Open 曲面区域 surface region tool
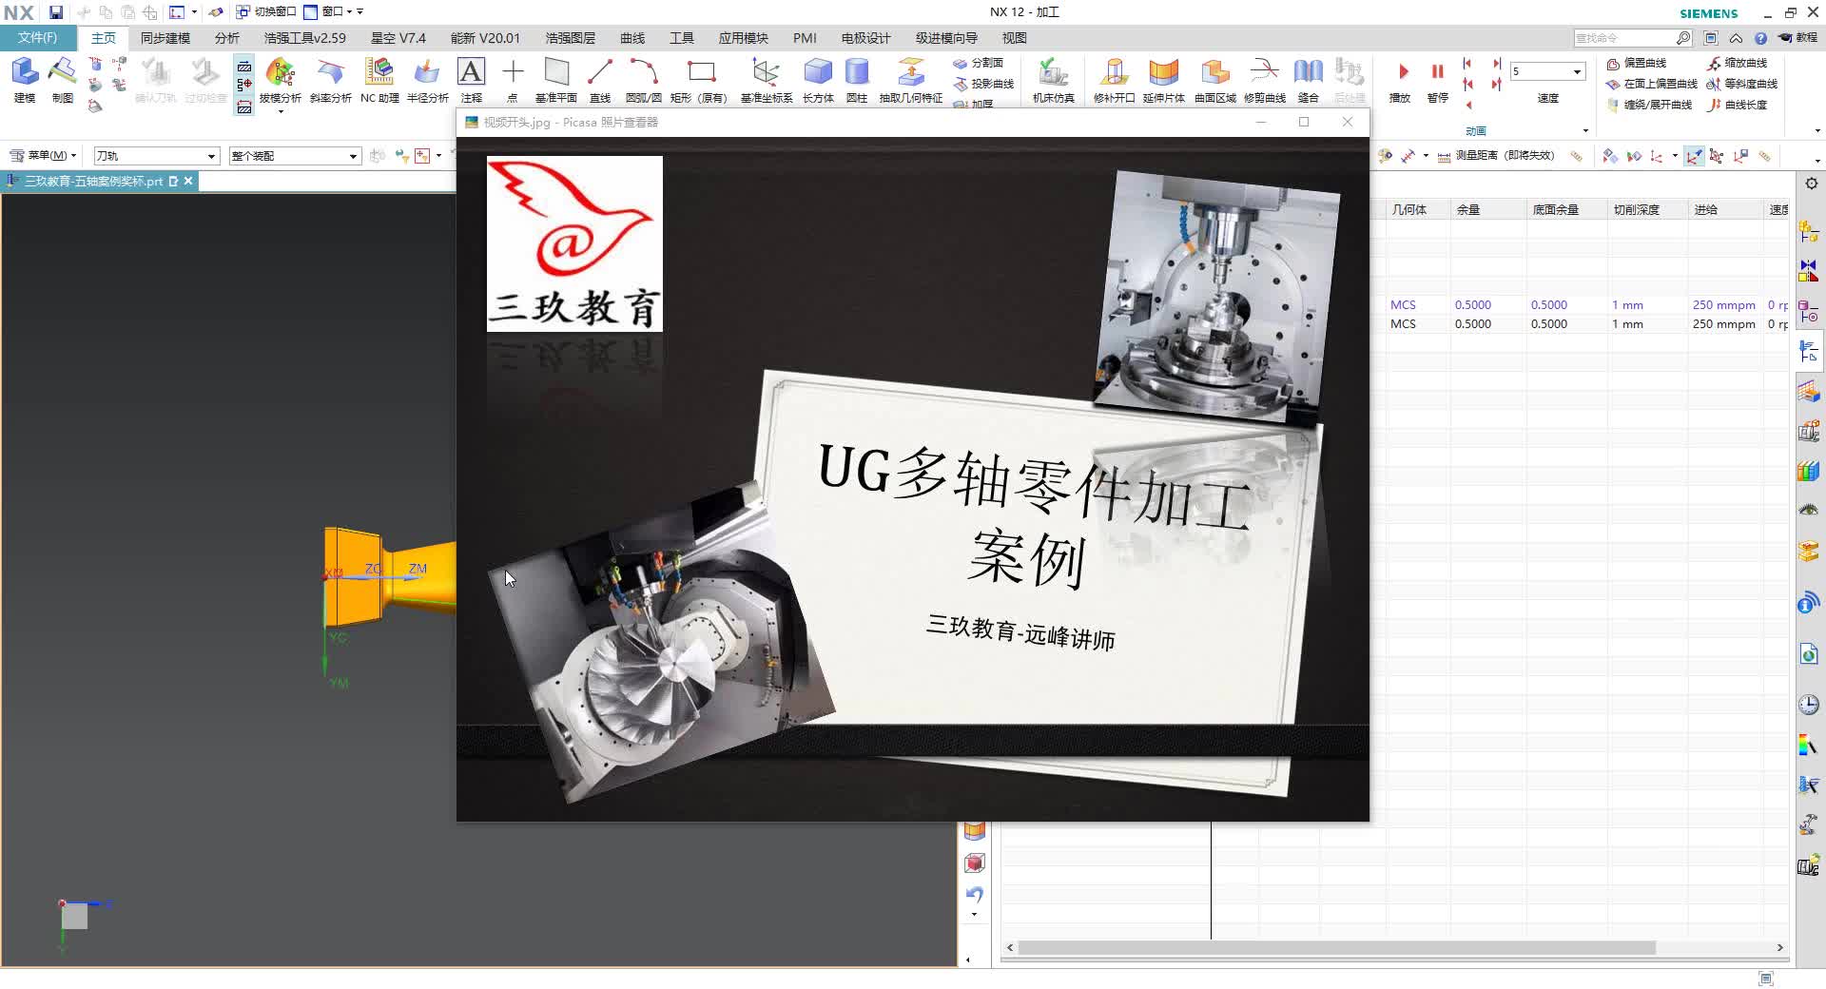The image size is (1826, 989). (1214, 80)
